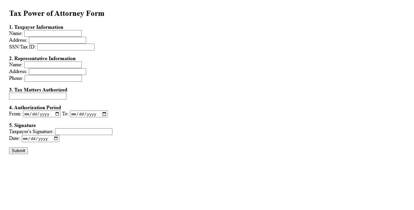Click the Taxpayer Name input field
This screenshot has height=210, width=414.
(x=53, y=34)
